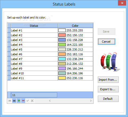Click the Cancel button

point(107,42)
